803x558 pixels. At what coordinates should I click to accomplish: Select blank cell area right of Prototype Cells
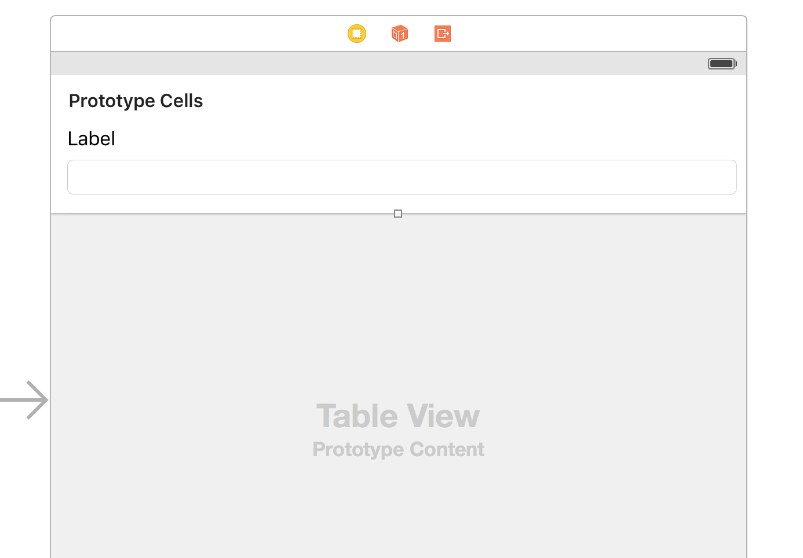(463, 101)
